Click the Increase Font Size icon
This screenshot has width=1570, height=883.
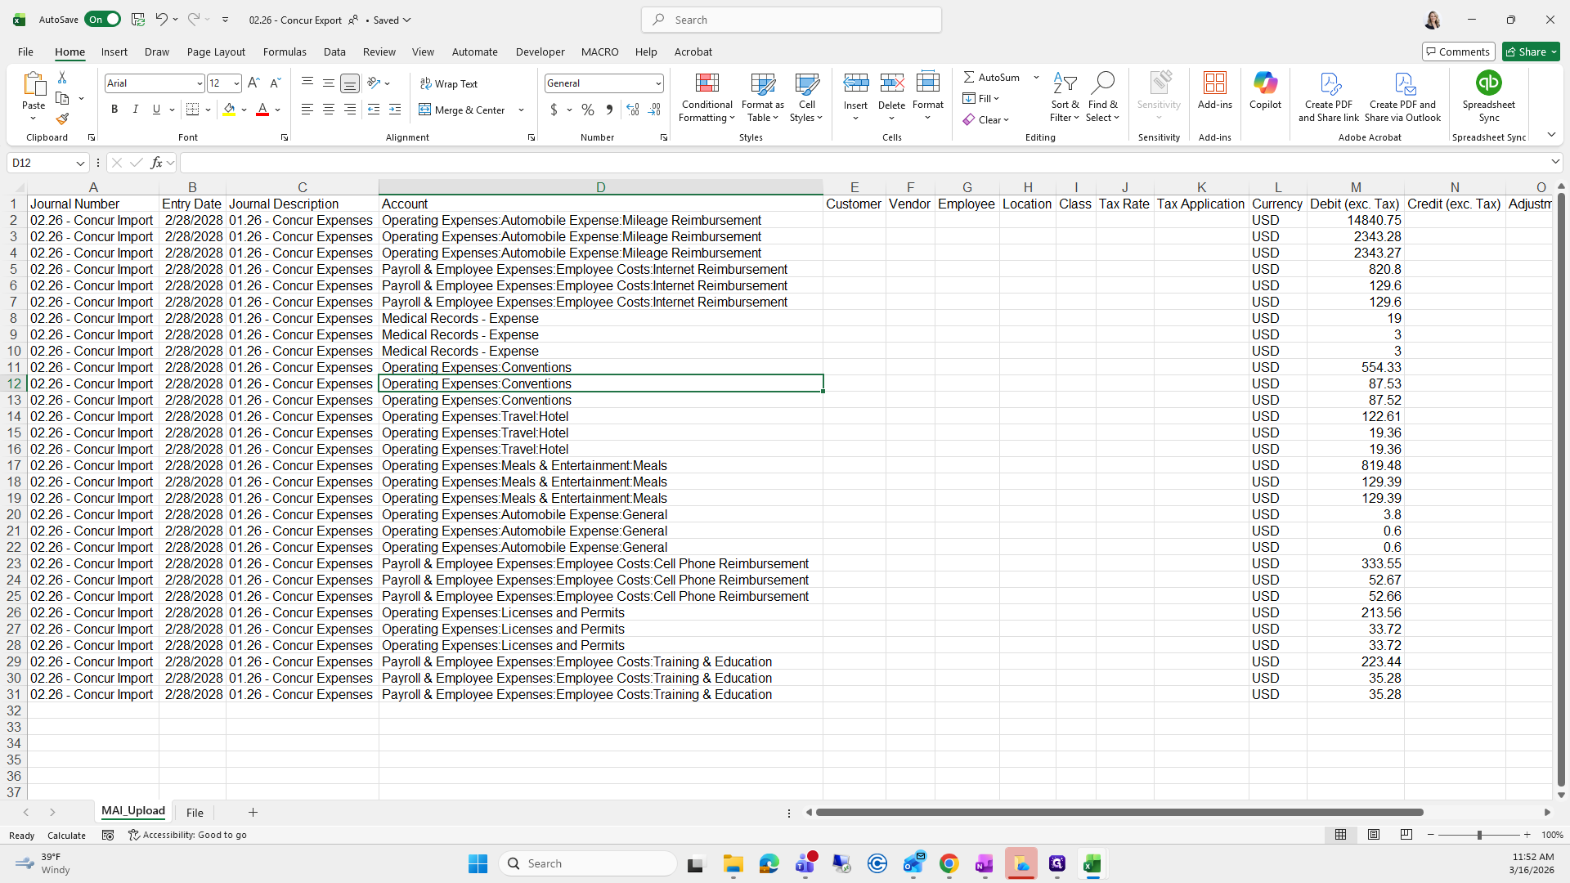(253, 83)
